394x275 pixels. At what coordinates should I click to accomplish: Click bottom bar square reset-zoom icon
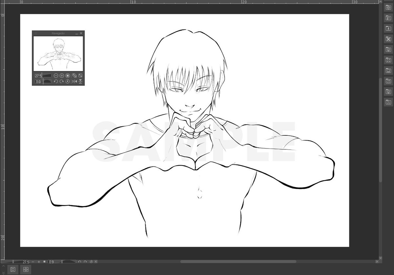tap(44, 262)
